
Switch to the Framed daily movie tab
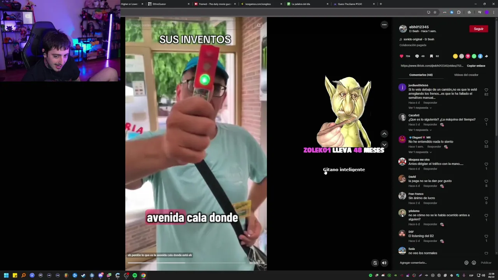point(215,4)
